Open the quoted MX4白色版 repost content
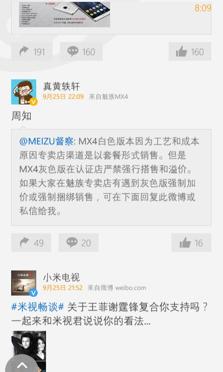The width and height of the screenshot is (223, 372). click(111, 177)
